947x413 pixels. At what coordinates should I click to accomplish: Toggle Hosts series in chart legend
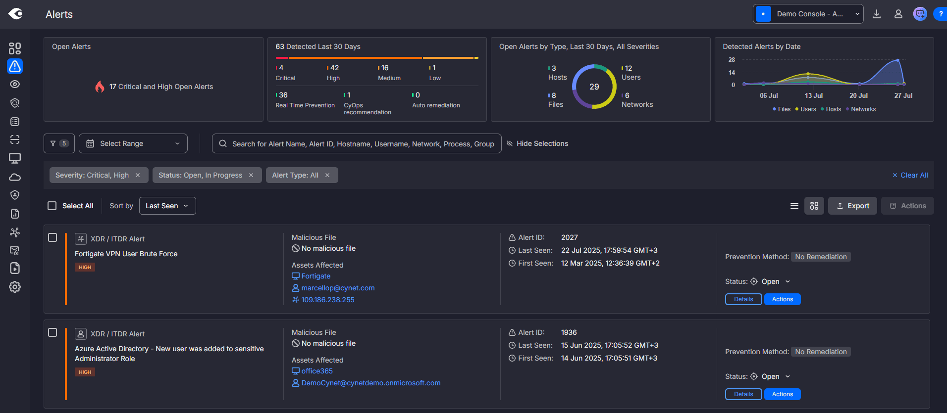(831, 109)
